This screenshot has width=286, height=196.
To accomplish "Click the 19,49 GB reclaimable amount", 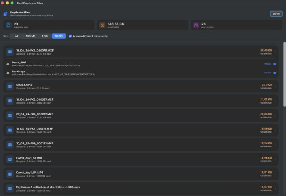I will click(266, 128).
